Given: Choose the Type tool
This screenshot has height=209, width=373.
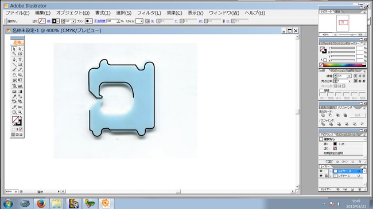Looking at the screenshot, I should point(20,60).
